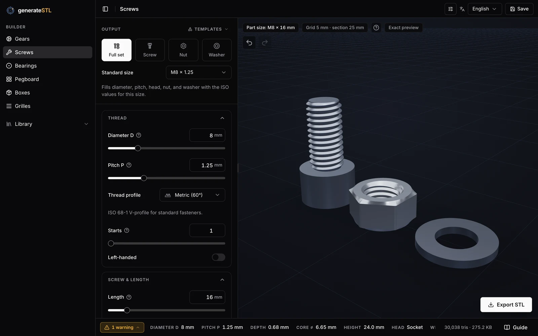538x336 pixels.
Task: Click the Bearings sidebar icon
Action: (9, 66)
